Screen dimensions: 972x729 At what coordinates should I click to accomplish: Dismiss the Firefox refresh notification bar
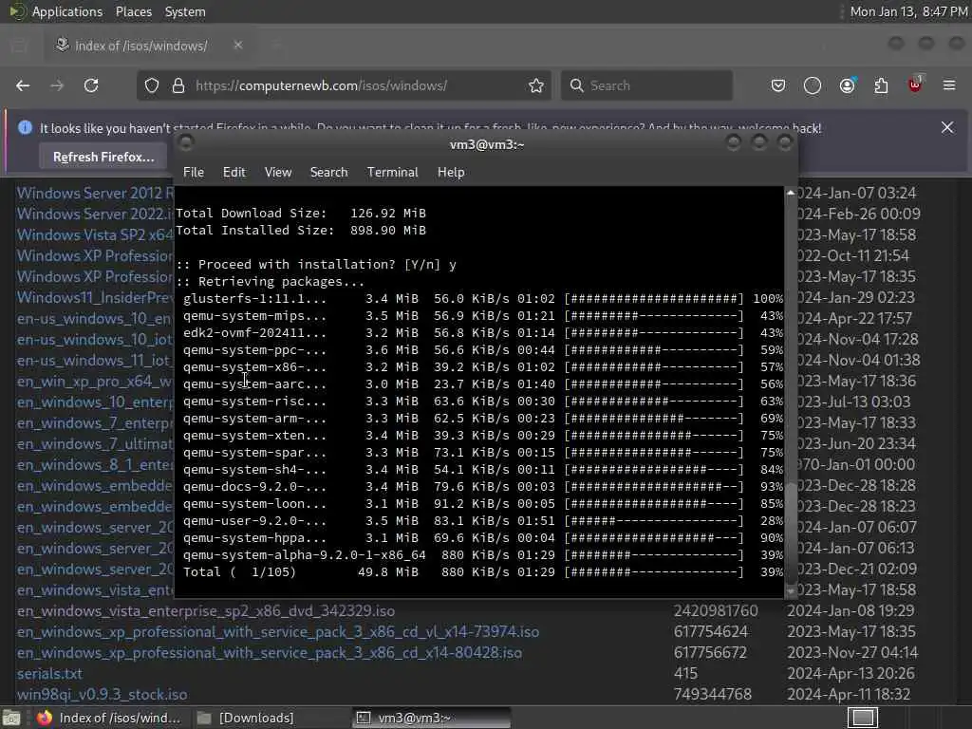[x=947, y=128]
